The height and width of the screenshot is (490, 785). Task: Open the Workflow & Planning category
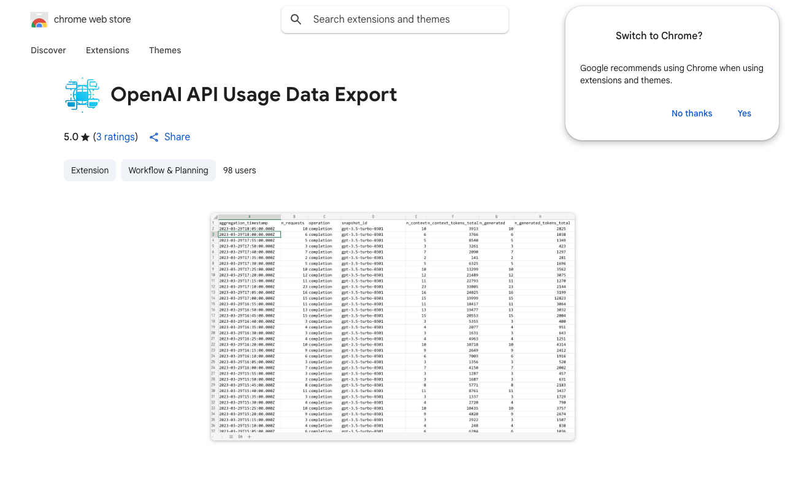click(x=168, y=170)
